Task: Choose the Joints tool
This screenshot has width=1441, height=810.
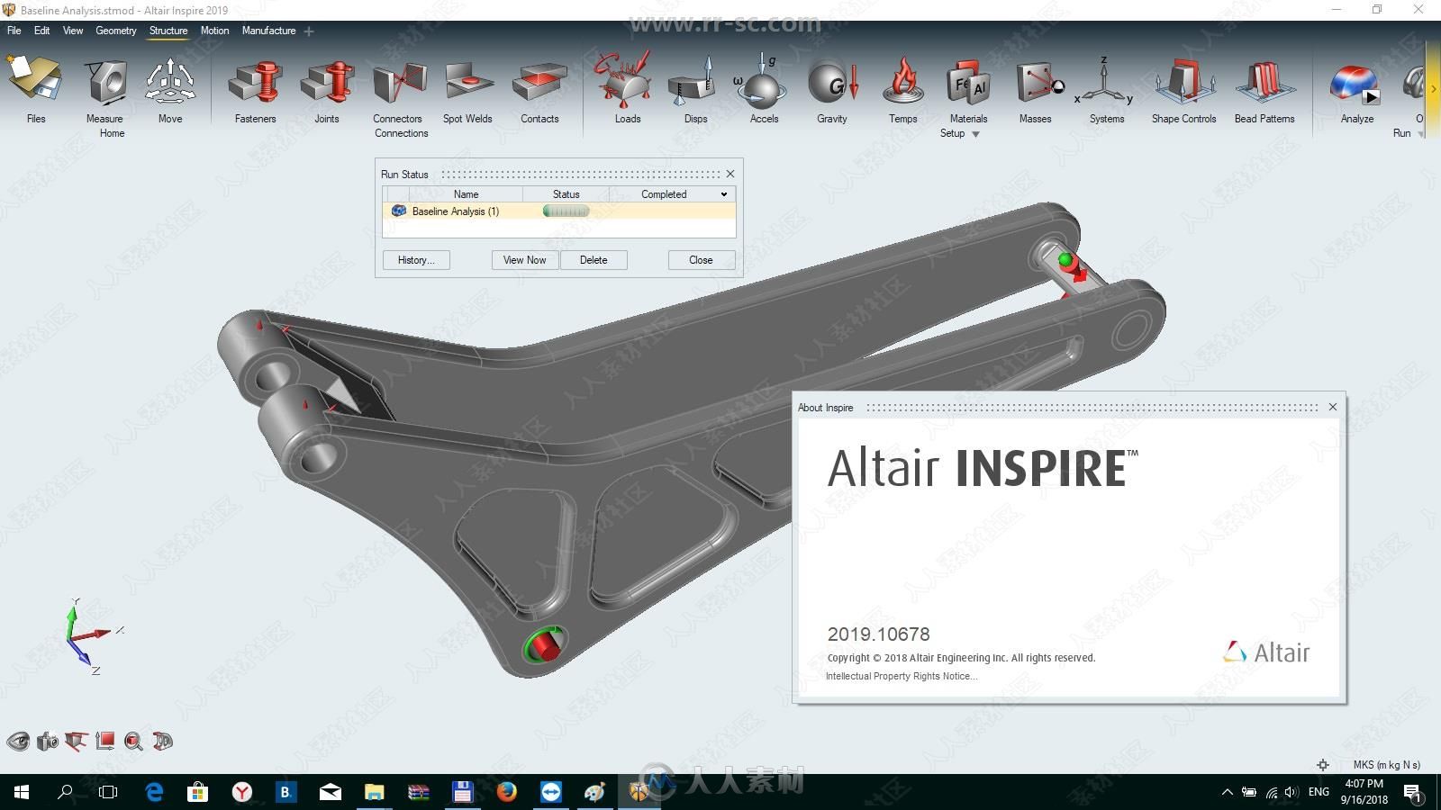Action: (x=327, y=81)
